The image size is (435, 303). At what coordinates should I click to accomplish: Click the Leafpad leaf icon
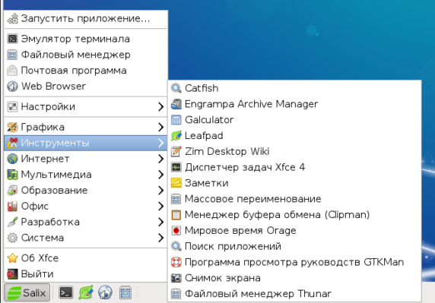click(x=176, y=136)
